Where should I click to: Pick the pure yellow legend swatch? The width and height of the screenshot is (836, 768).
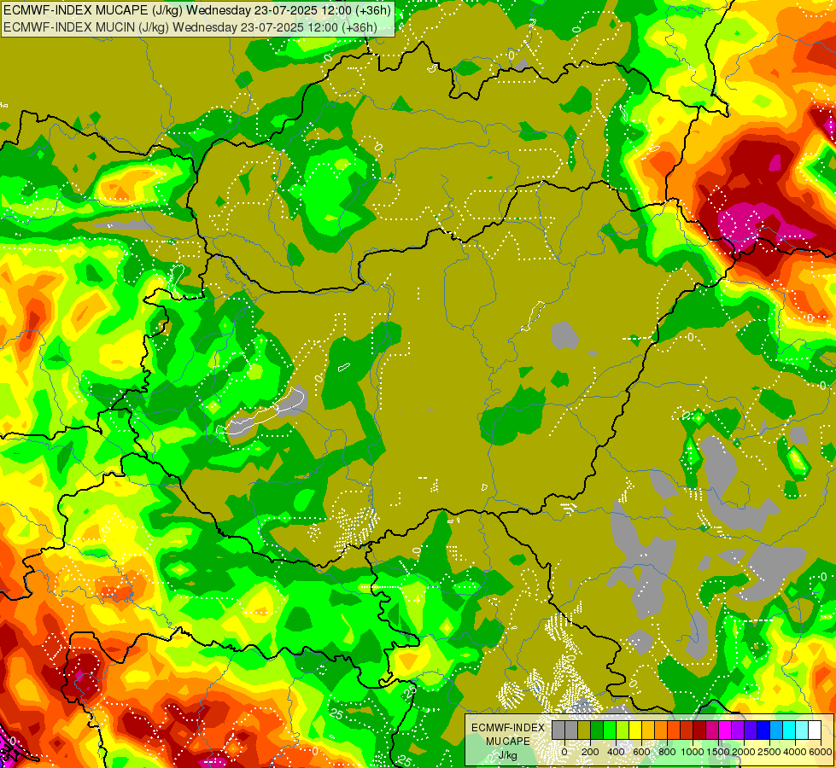click(635, 730)
